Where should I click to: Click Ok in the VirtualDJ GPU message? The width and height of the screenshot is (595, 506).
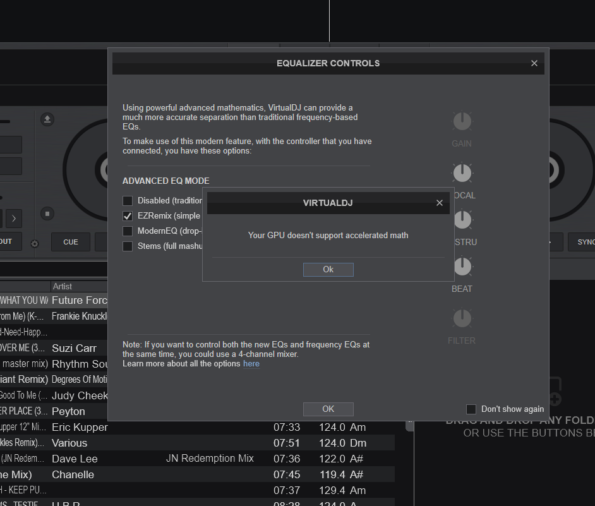coord(328,270)
